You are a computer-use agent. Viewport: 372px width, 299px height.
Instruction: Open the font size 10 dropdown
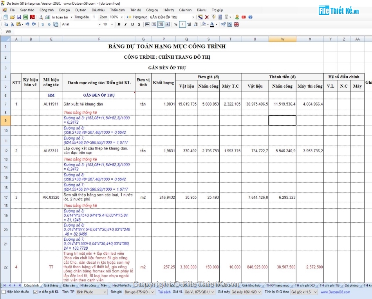pos(112,24)
